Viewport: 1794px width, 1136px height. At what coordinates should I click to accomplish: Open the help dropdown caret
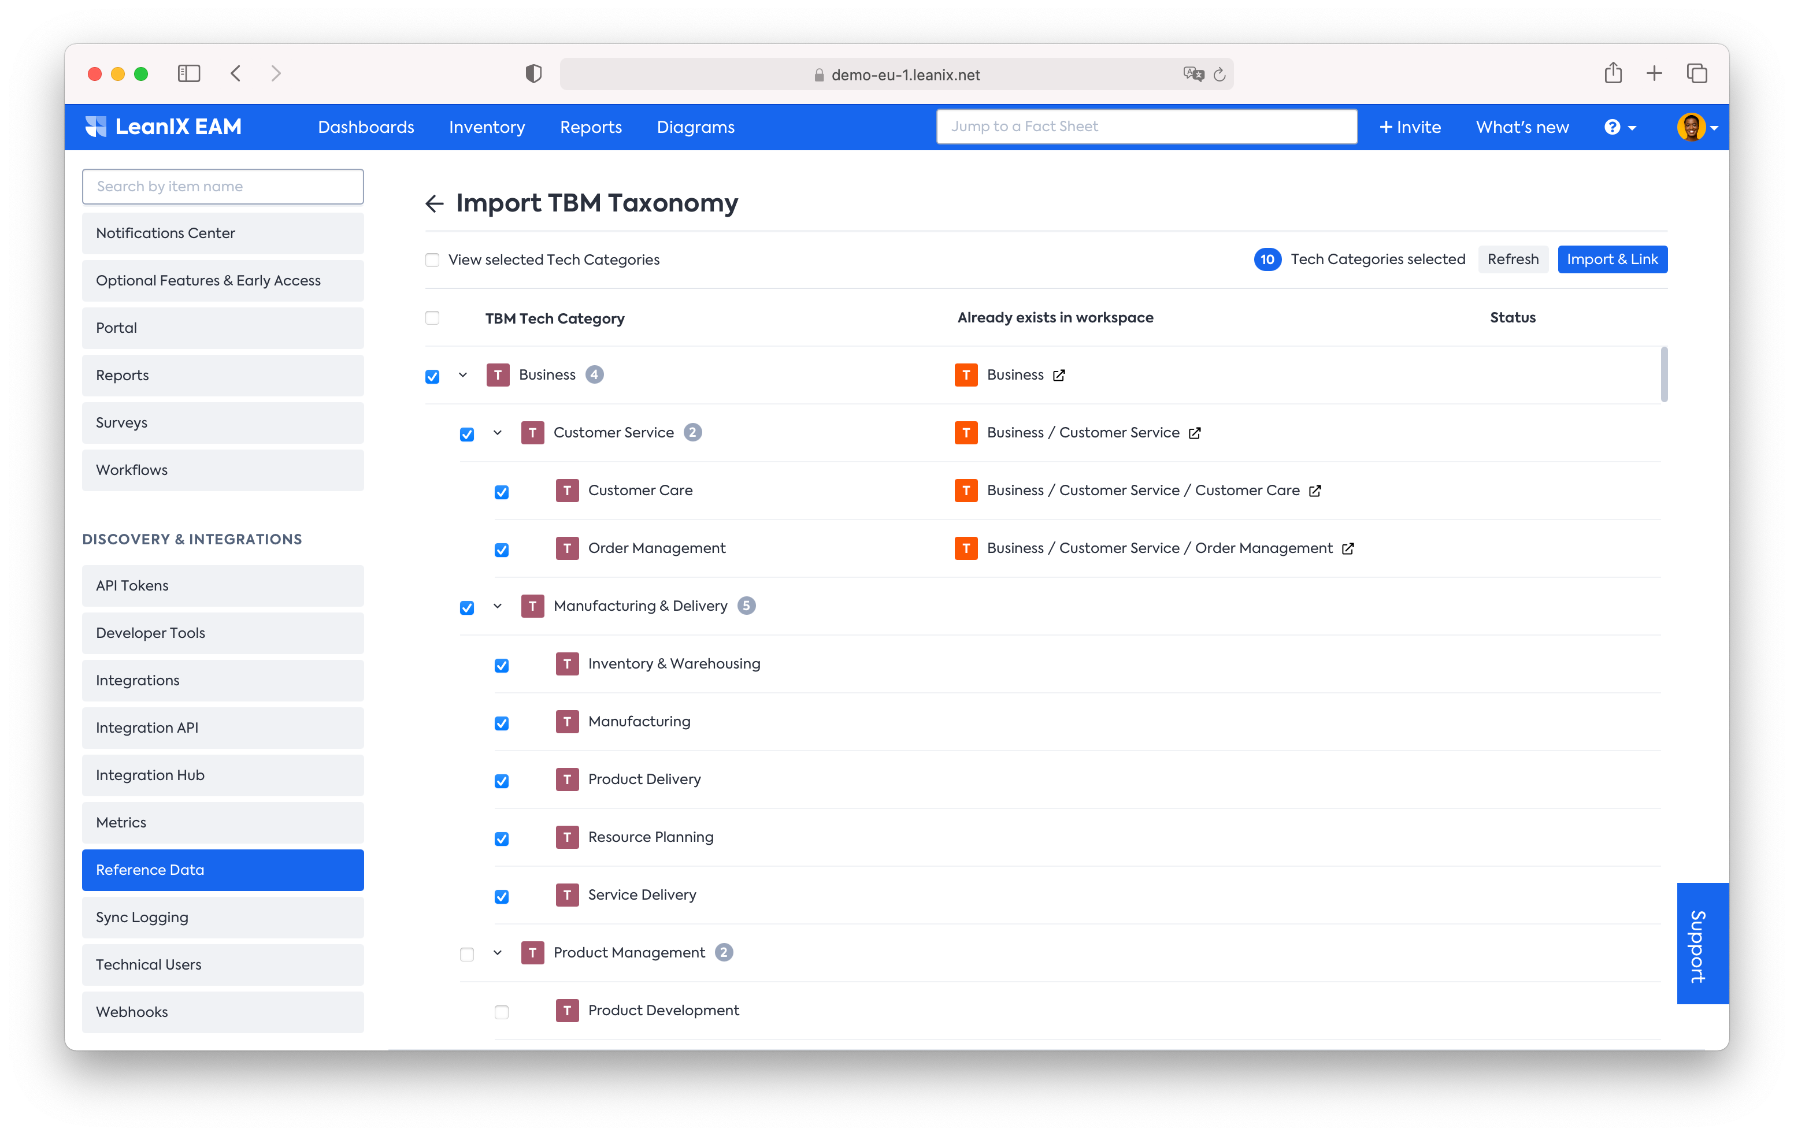point(1632,128)
